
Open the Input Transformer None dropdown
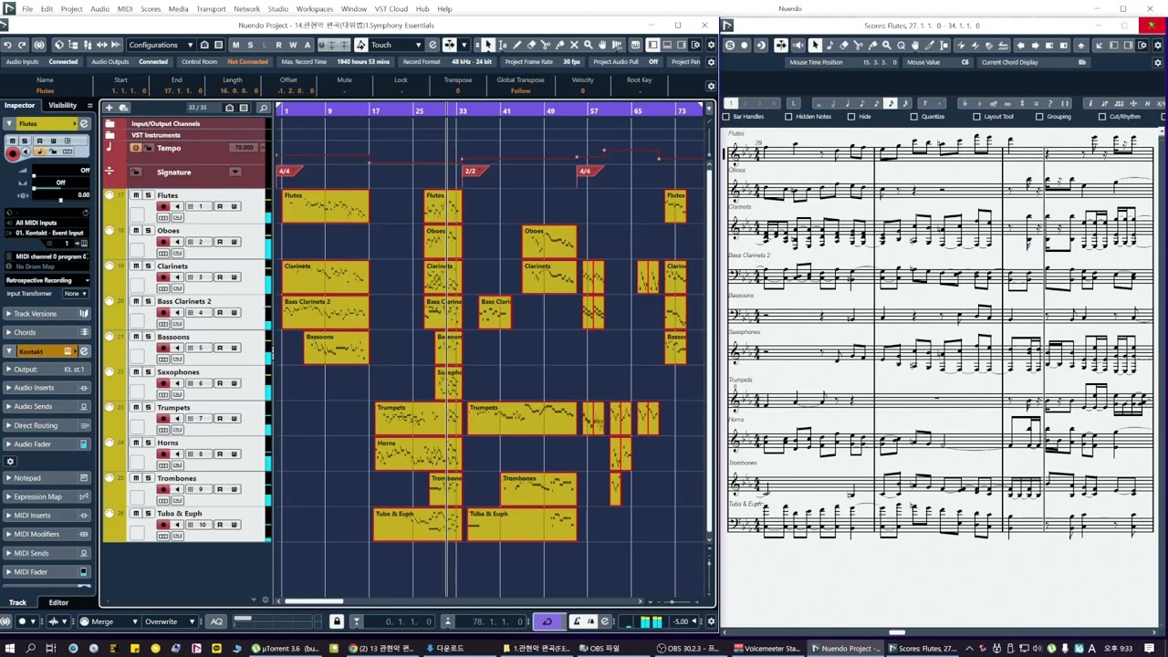pyautogui.click(x=75, y=294)
